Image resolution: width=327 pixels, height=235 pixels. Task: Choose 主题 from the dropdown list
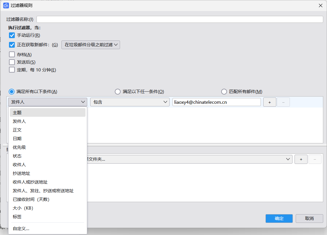click(48, 112)
